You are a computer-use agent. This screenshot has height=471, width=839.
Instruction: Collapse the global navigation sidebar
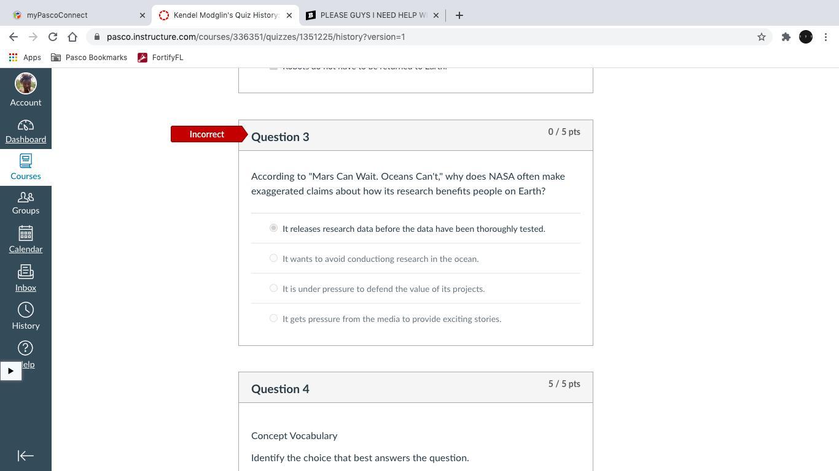[26, 456]
